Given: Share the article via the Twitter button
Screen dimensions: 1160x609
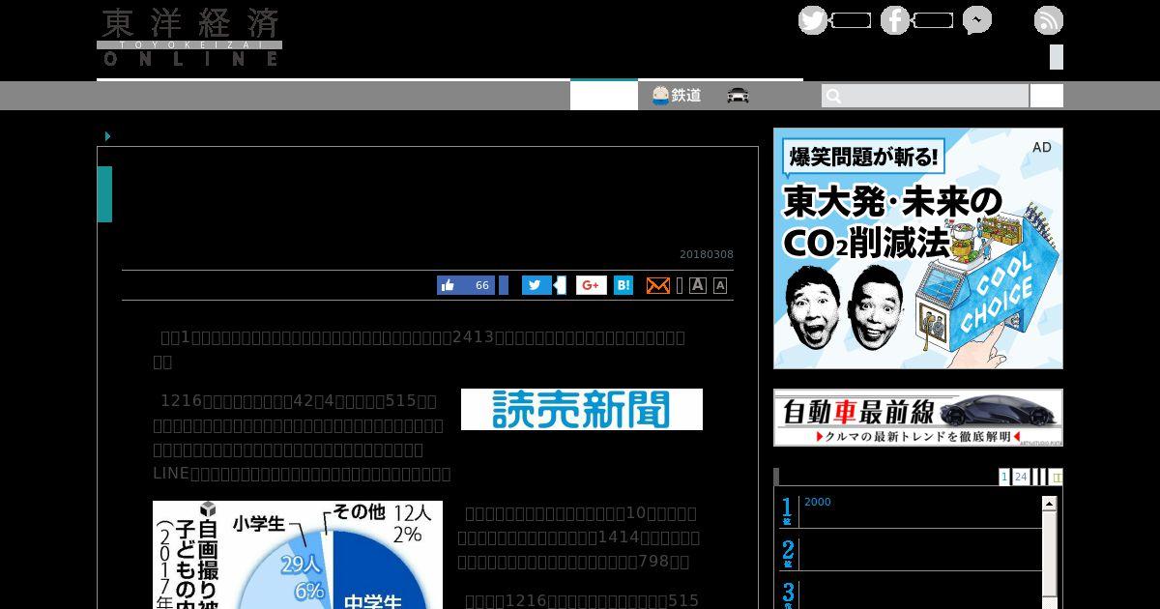Looking at the screenshot, I should (x=536, y=285).
